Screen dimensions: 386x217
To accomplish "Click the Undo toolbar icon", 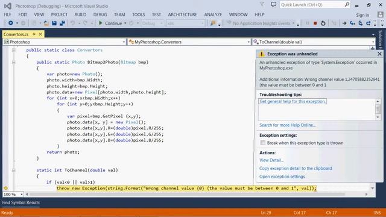I will pyautogui.click(x=72, y=23).
